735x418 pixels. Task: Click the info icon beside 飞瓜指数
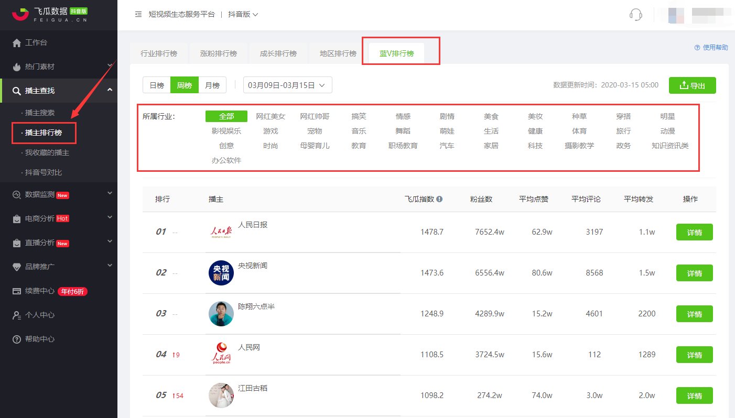pyautogui.click(x=439, y=199)
